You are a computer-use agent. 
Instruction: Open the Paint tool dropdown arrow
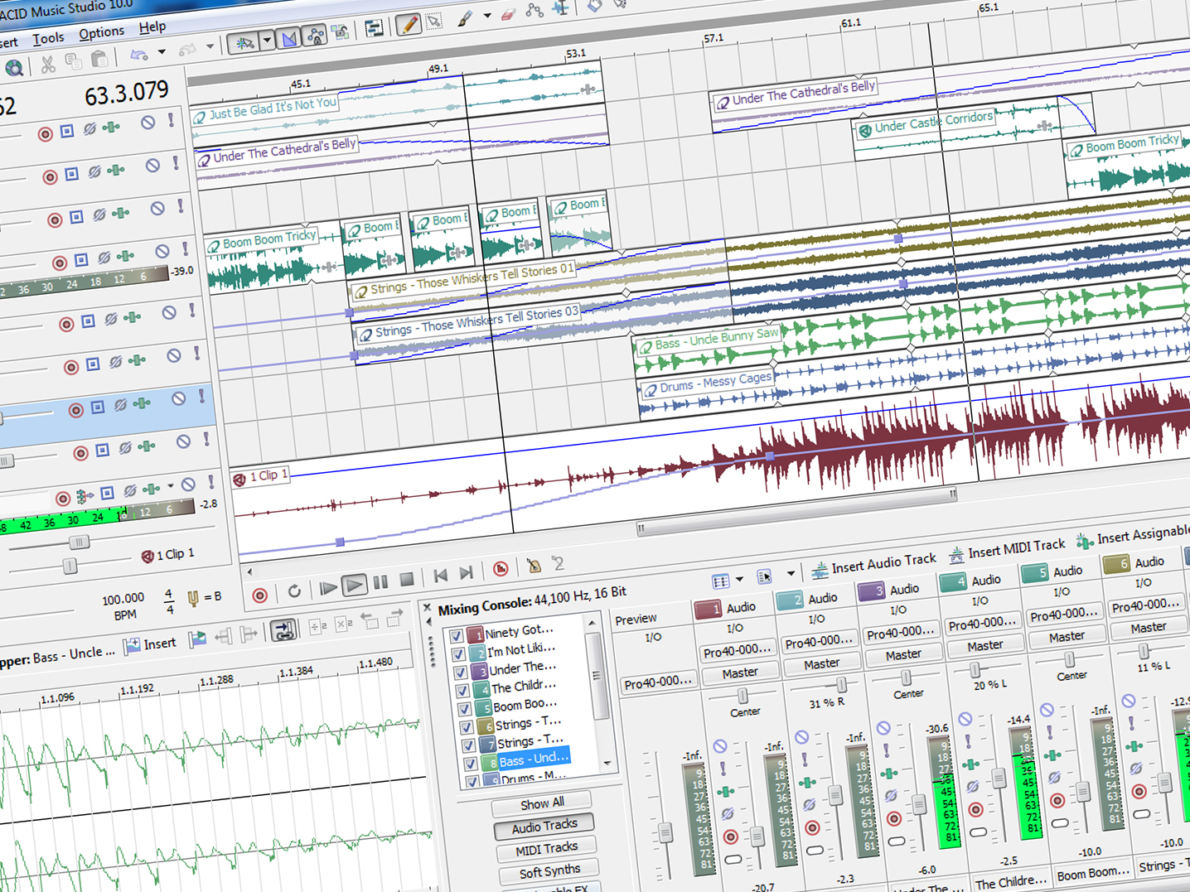[486, 16]
